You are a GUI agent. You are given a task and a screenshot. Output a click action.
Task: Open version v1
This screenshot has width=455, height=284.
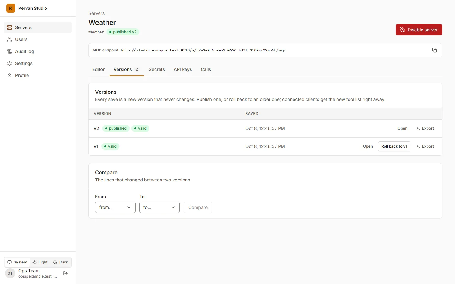click(x=368, y=146)
